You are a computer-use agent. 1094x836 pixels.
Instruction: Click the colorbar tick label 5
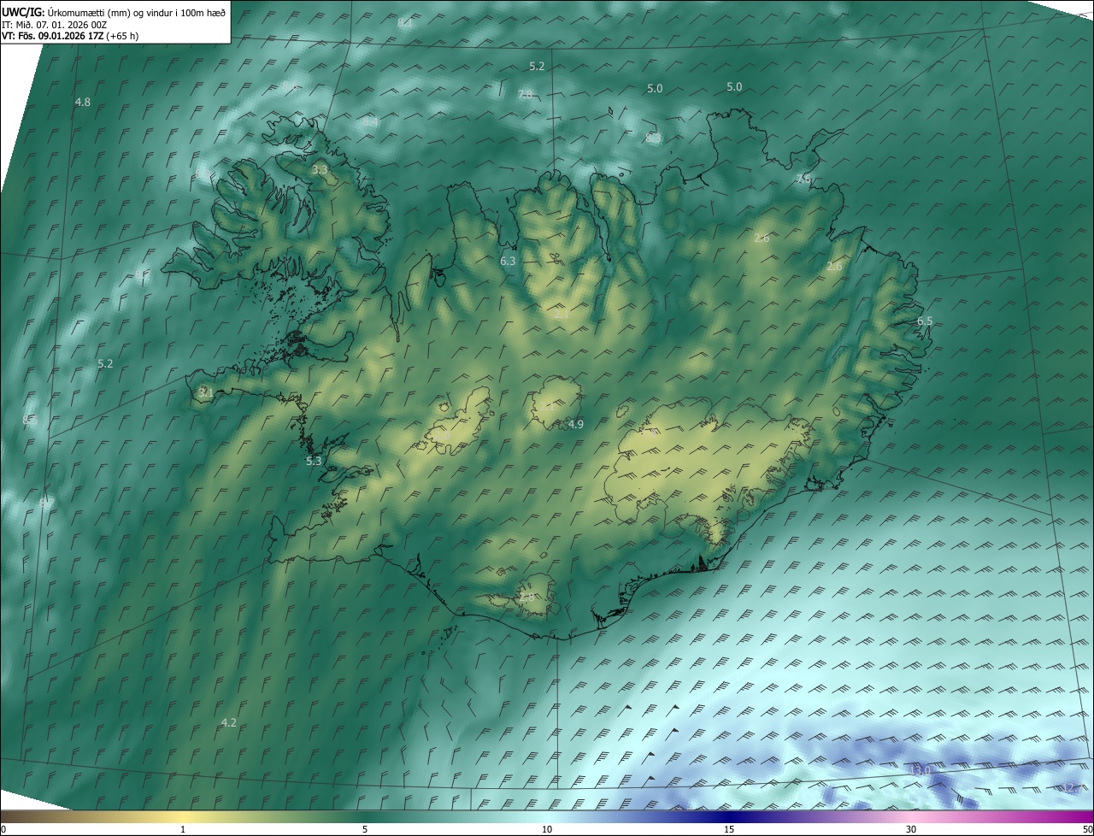(365, 829)
